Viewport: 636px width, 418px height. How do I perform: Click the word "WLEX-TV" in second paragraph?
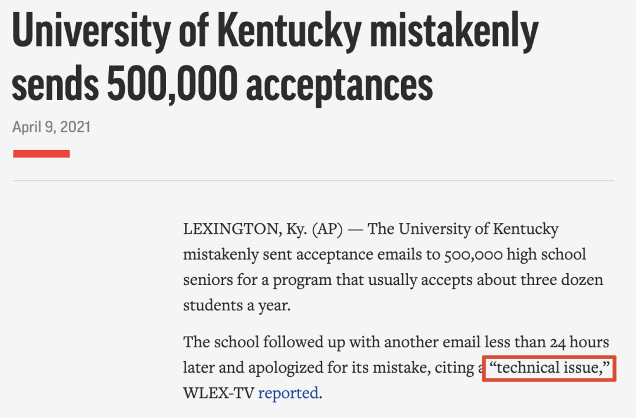click(x=218, y=393)
